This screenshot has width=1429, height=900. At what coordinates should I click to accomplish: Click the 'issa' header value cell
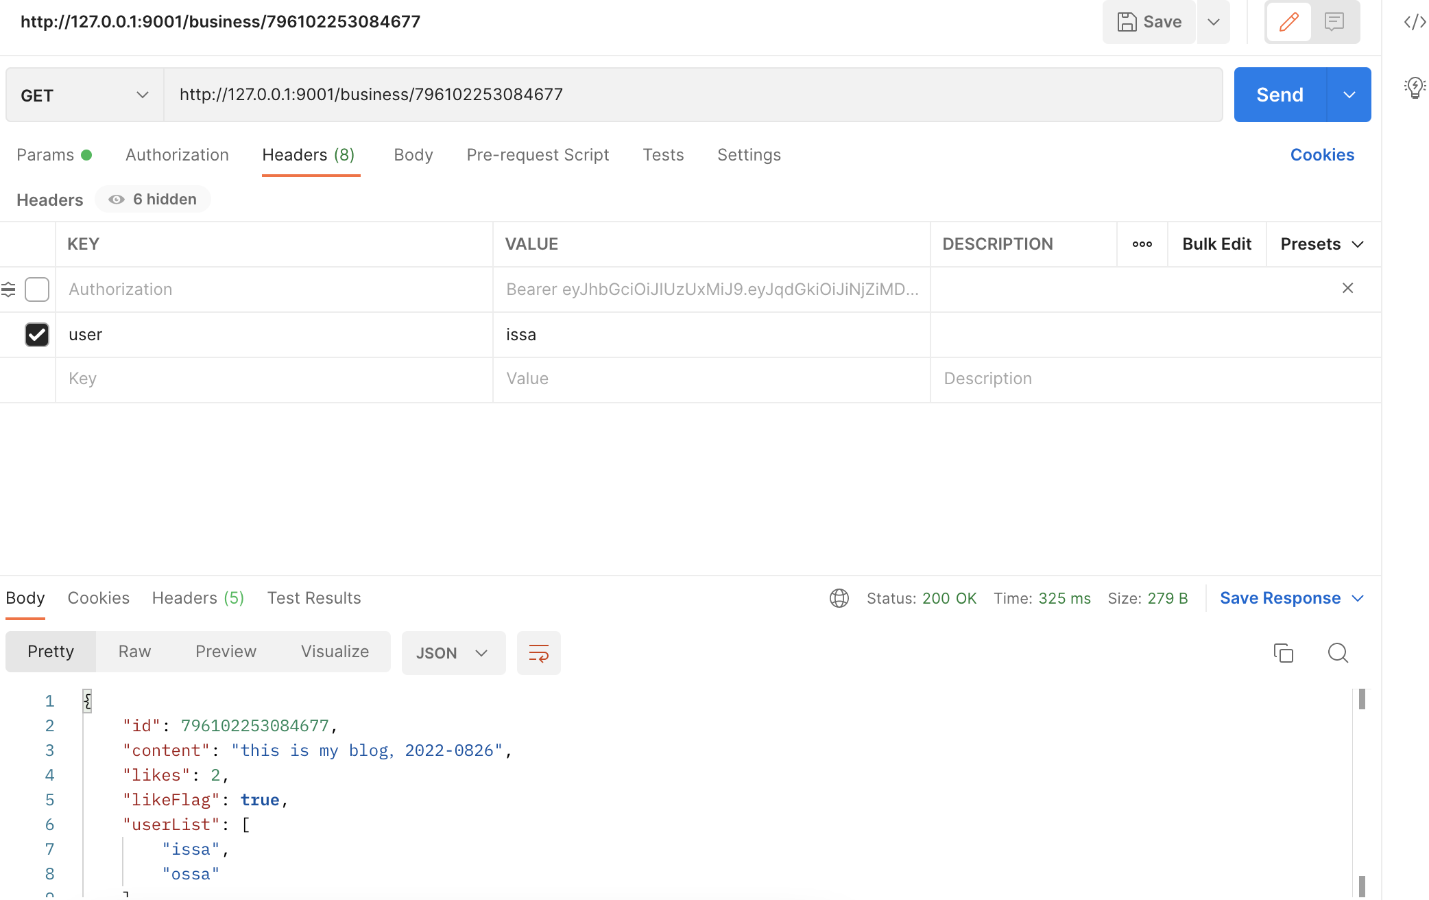(x=712, y=335)
